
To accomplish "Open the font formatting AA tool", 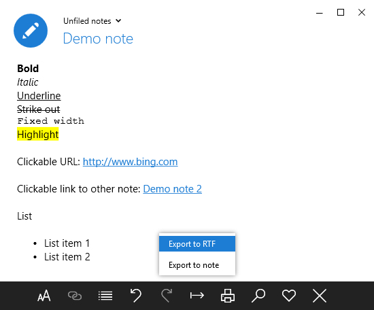I will pyautogui.click(x=44, y=296).
